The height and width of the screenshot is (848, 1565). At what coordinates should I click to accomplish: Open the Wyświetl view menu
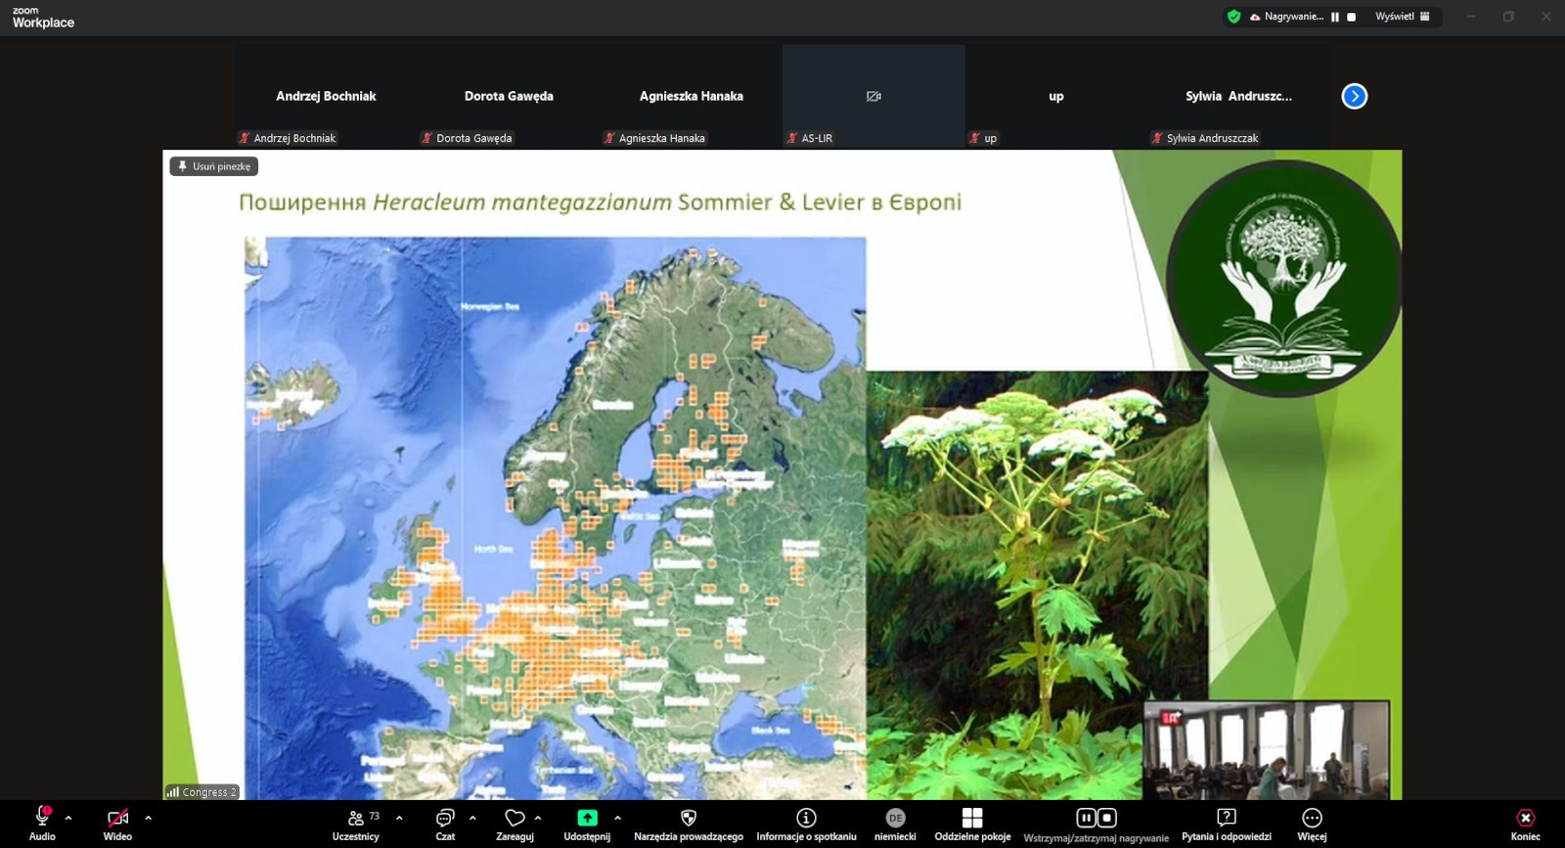[1402, 17]
